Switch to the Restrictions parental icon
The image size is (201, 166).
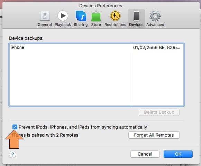[115, 16]
